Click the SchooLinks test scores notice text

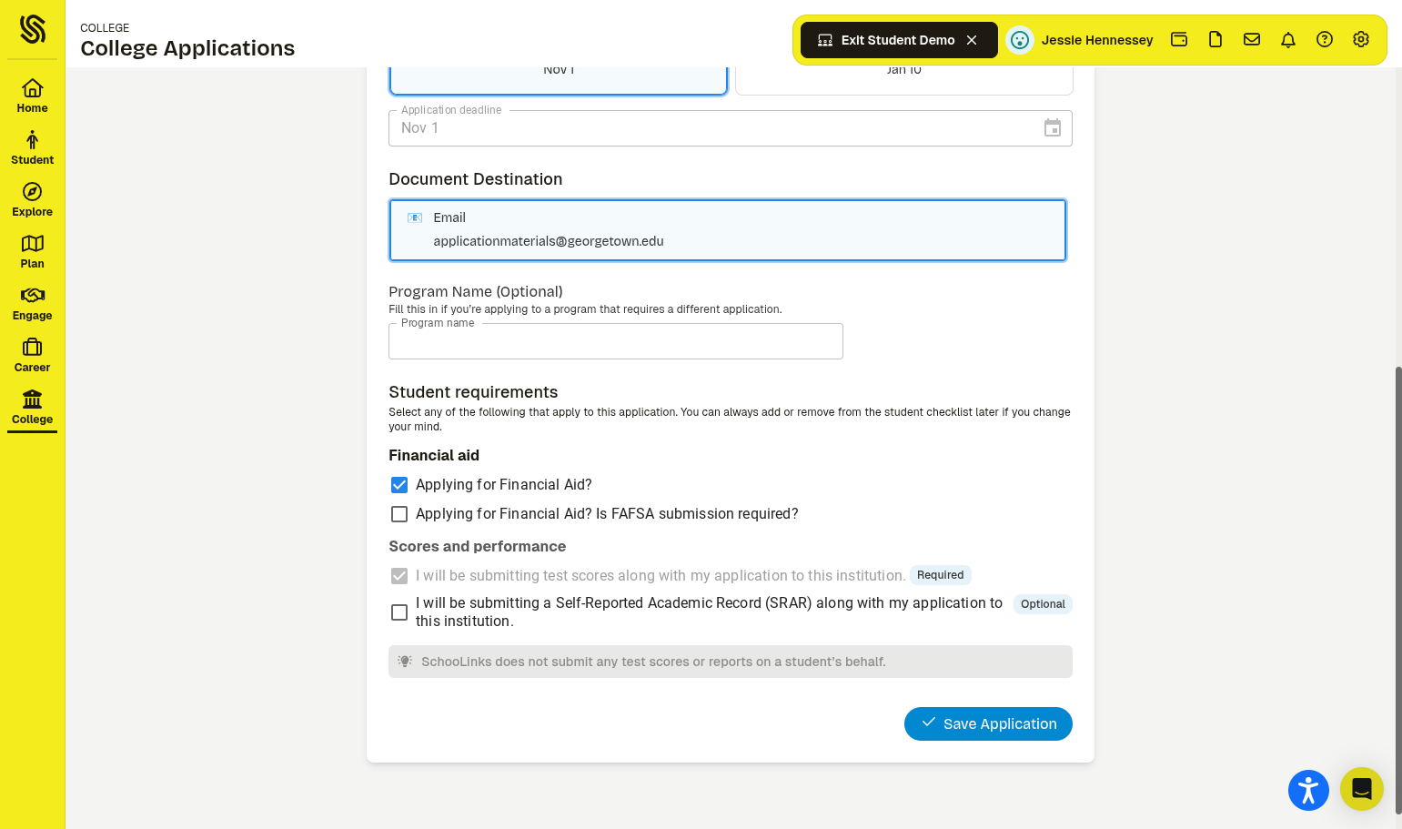point(653,662)
